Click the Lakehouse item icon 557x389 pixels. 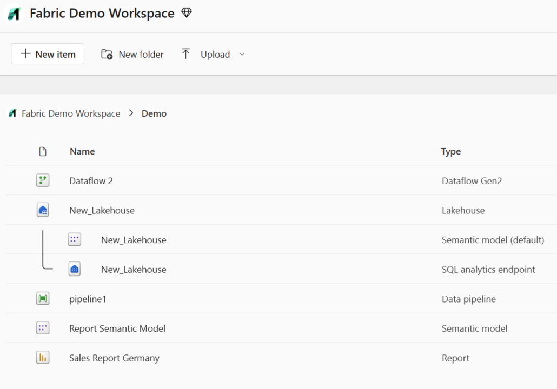[43, 210]
